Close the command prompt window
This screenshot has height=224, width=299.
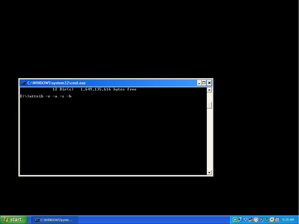coord(209,83)
